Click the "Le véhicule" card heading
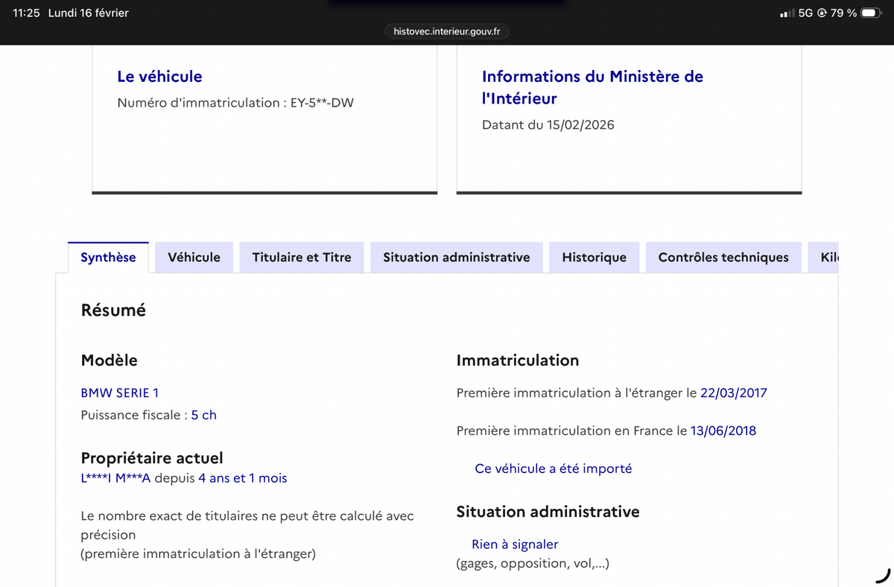The width and height of the screenshot is (894, 587). [159, 77]
